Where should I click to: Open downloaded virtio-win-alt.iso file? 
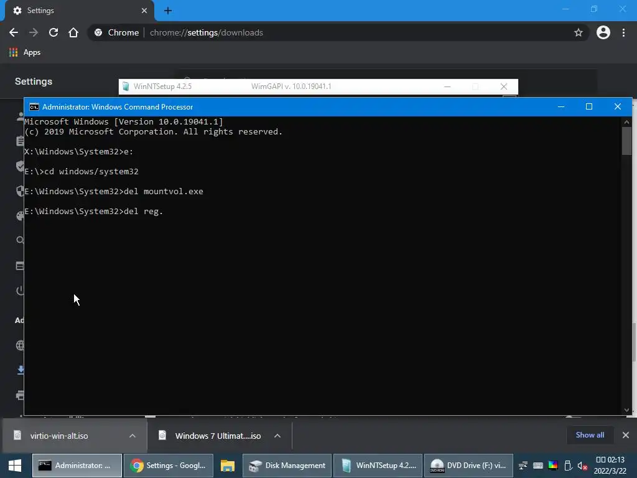pyautogui.click(x=59, y=436)
